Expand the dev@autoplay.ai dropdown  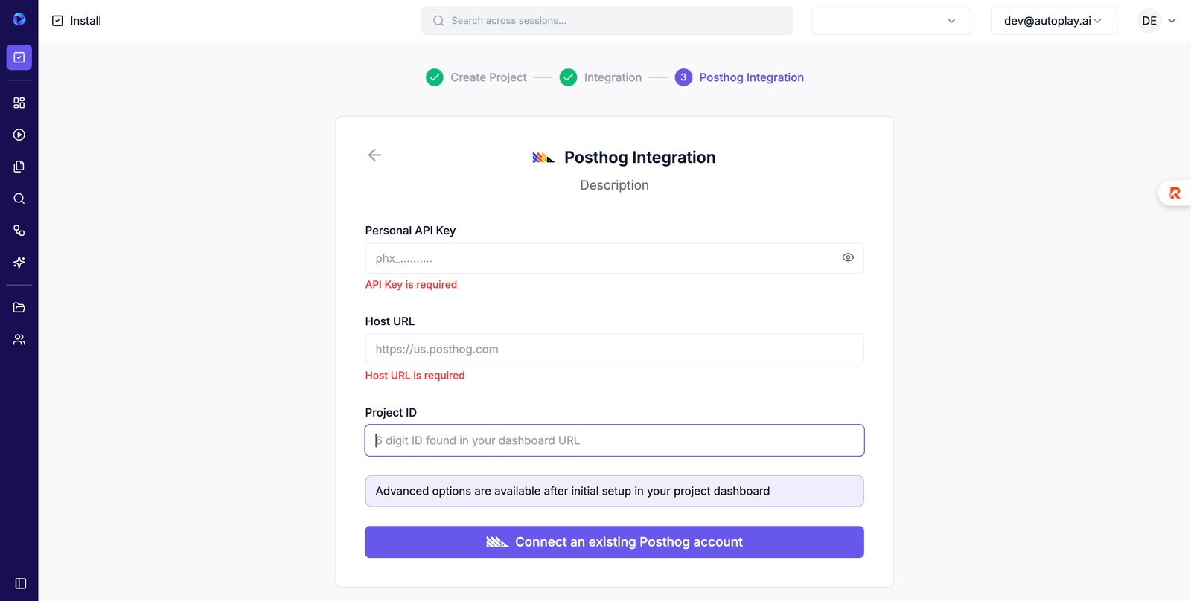(1053, 21)
